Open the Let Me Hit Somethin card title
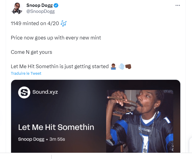The width and height of the screenshot is (192, 159). click(x=56, y=127)
